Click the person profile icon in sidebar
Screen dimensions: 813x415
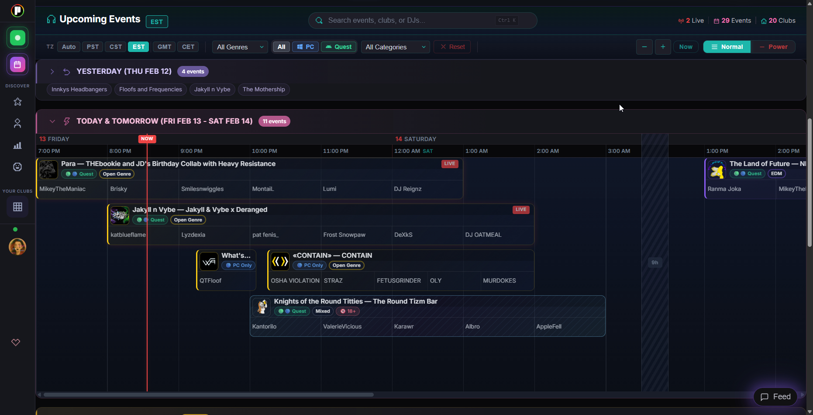(17, 124)
